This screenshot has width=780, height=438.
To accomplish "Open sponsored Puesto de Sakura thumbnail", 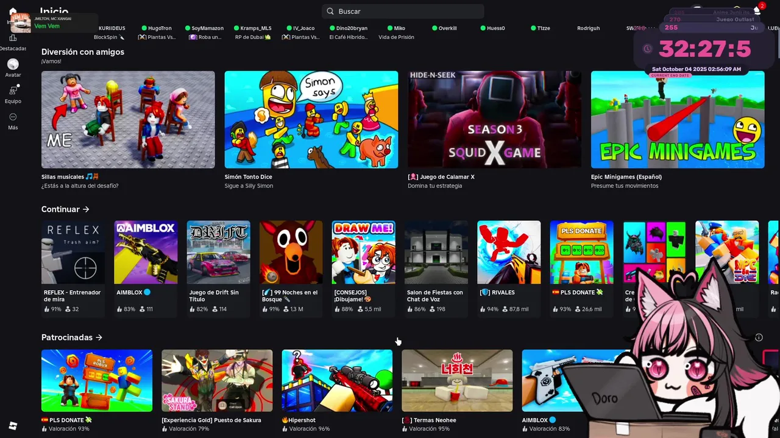I will [x=217, y=380].
